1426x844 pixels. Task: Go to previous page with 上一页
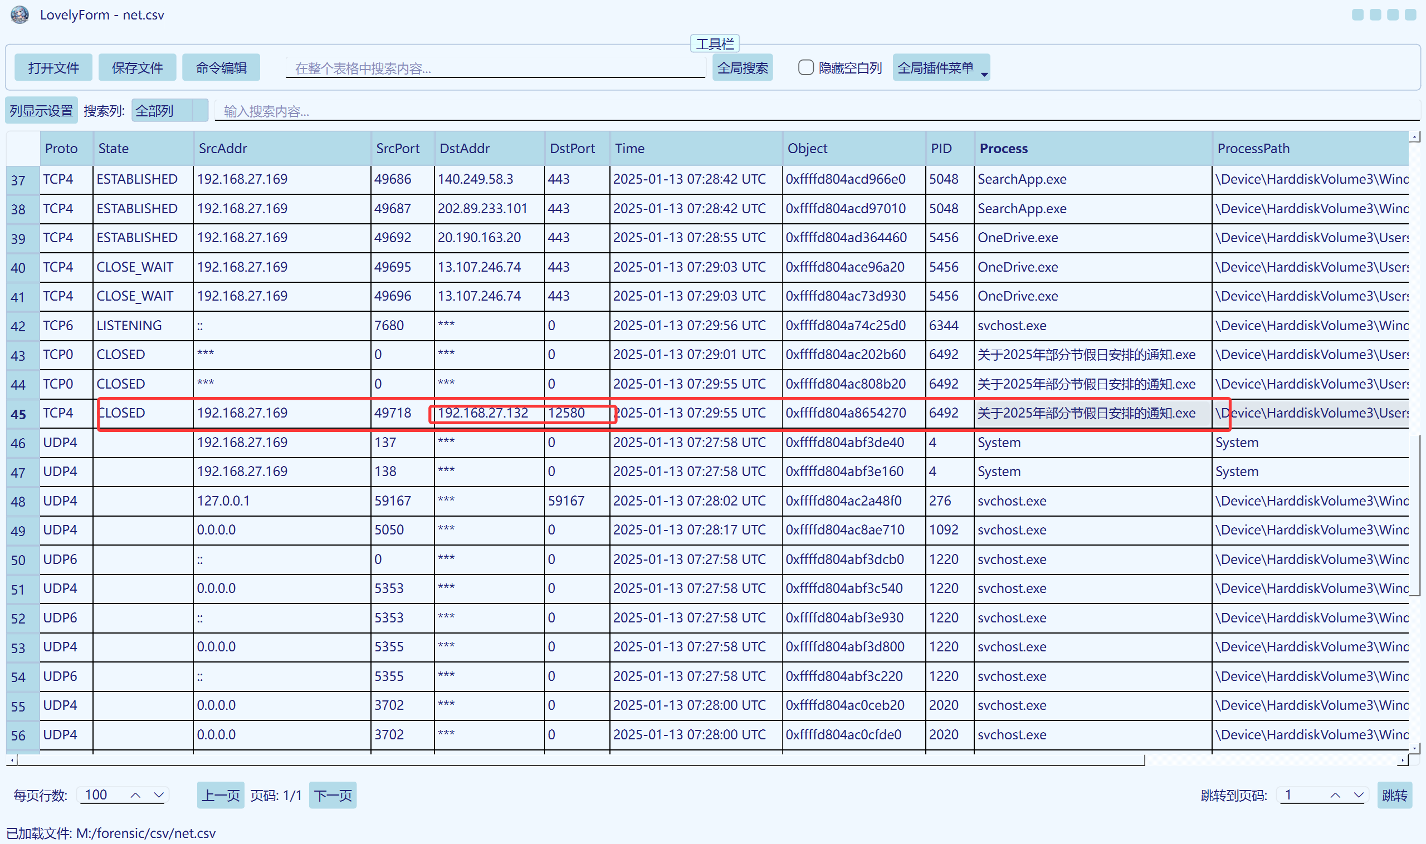click(220, 796)
